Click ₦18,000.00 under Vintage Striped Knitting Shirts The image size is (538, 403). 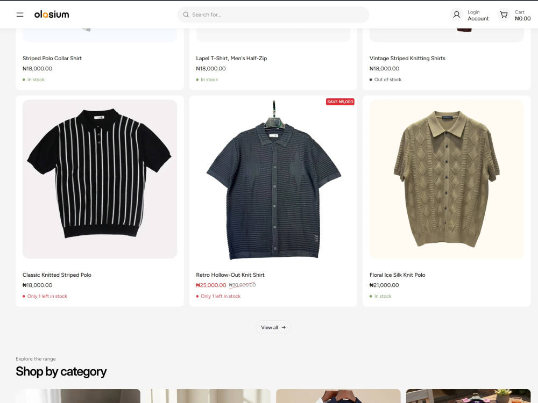click(384, 69)
